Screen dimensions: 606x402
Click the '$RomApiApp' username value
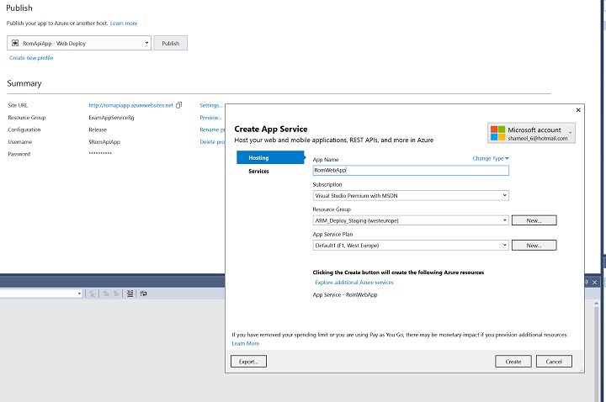point(104,142)
